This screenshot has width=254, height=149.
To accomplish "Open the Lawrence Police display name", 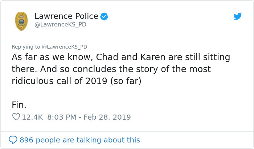I will [x=66, y=16].
